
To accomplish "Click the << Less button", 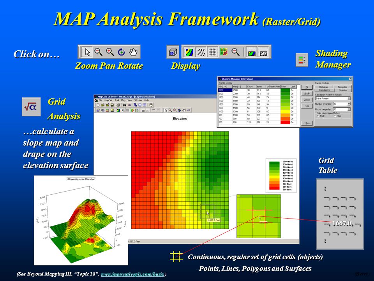I will (307, 123).
